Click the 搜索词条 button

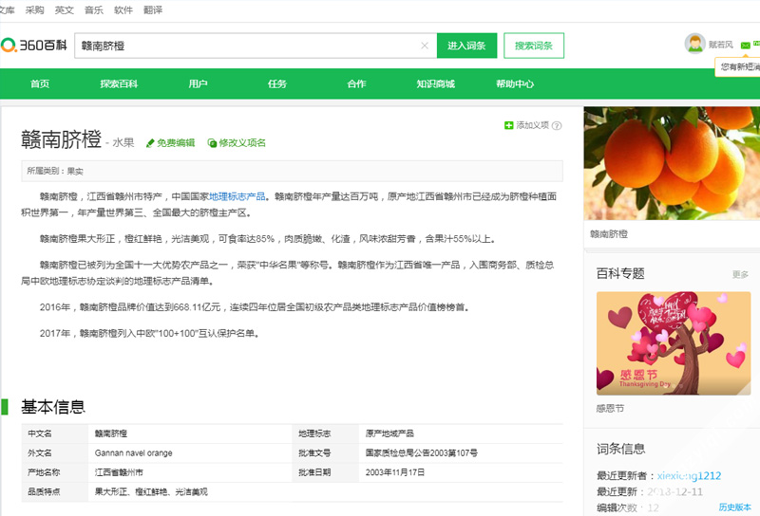534,46
